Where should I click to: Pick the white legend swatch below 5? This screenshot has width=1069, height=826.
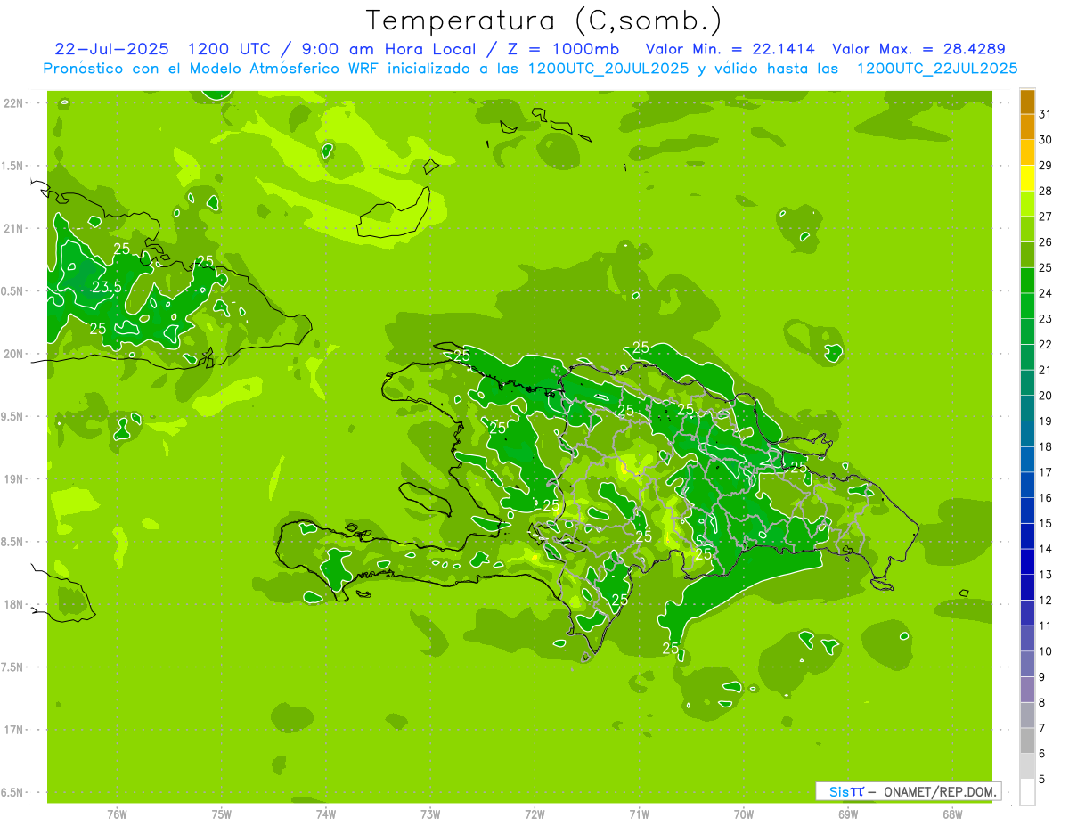[x=1027, y=791]
